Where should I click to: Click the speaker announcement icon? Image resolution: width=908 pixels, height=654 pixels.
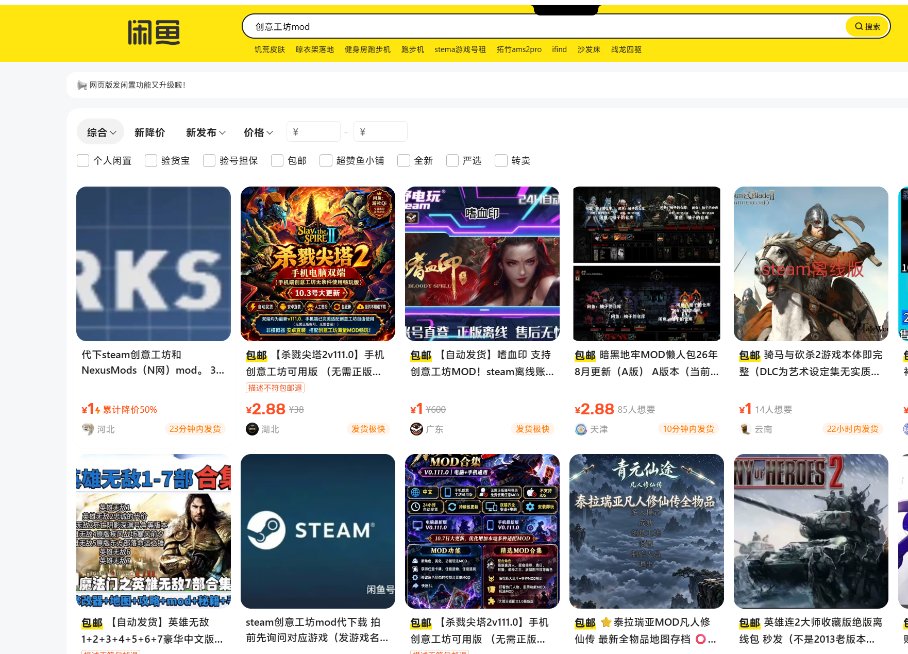coord(81,85)
